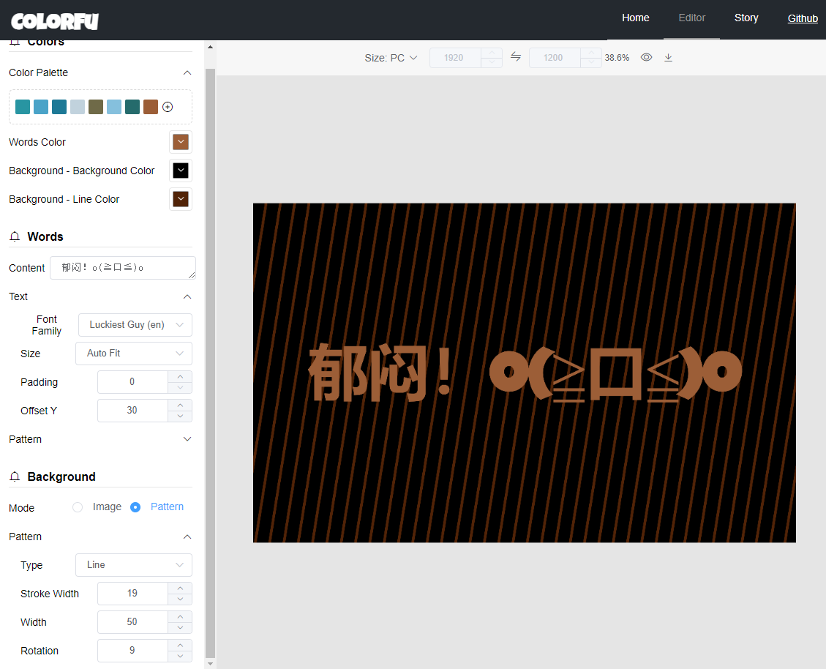This screenshot has height=669, width=826.
Task: Pick the light gray palette swatch
Action: [x=78, y=107]
